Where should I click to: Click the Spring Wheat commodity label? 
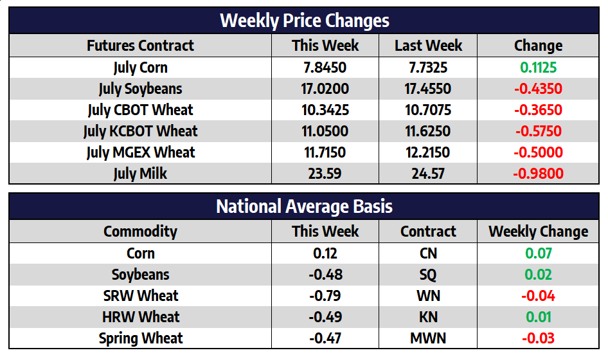click(140, 338)
